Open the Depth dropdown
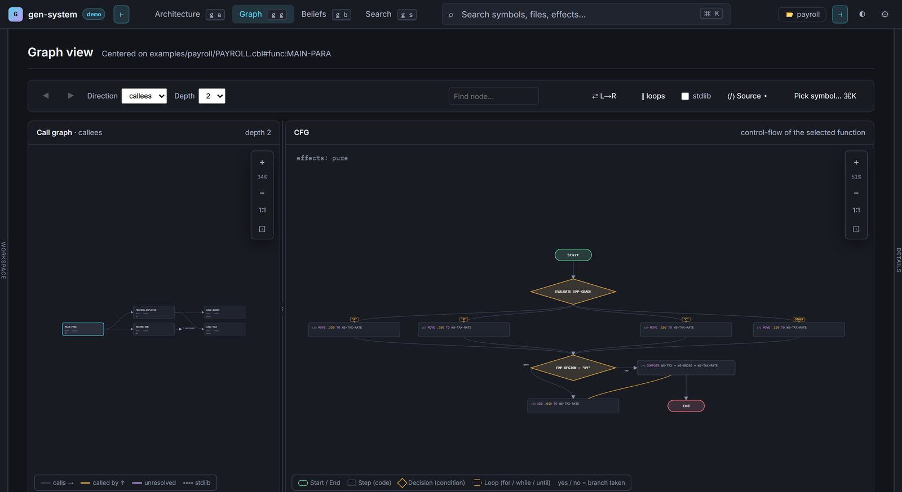The image size is (902, 492). [x=212, y=96]
